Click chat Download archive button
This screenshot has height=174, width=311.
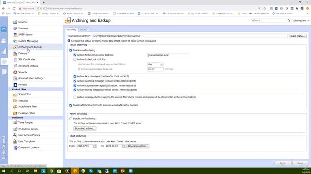coord(138,146)
